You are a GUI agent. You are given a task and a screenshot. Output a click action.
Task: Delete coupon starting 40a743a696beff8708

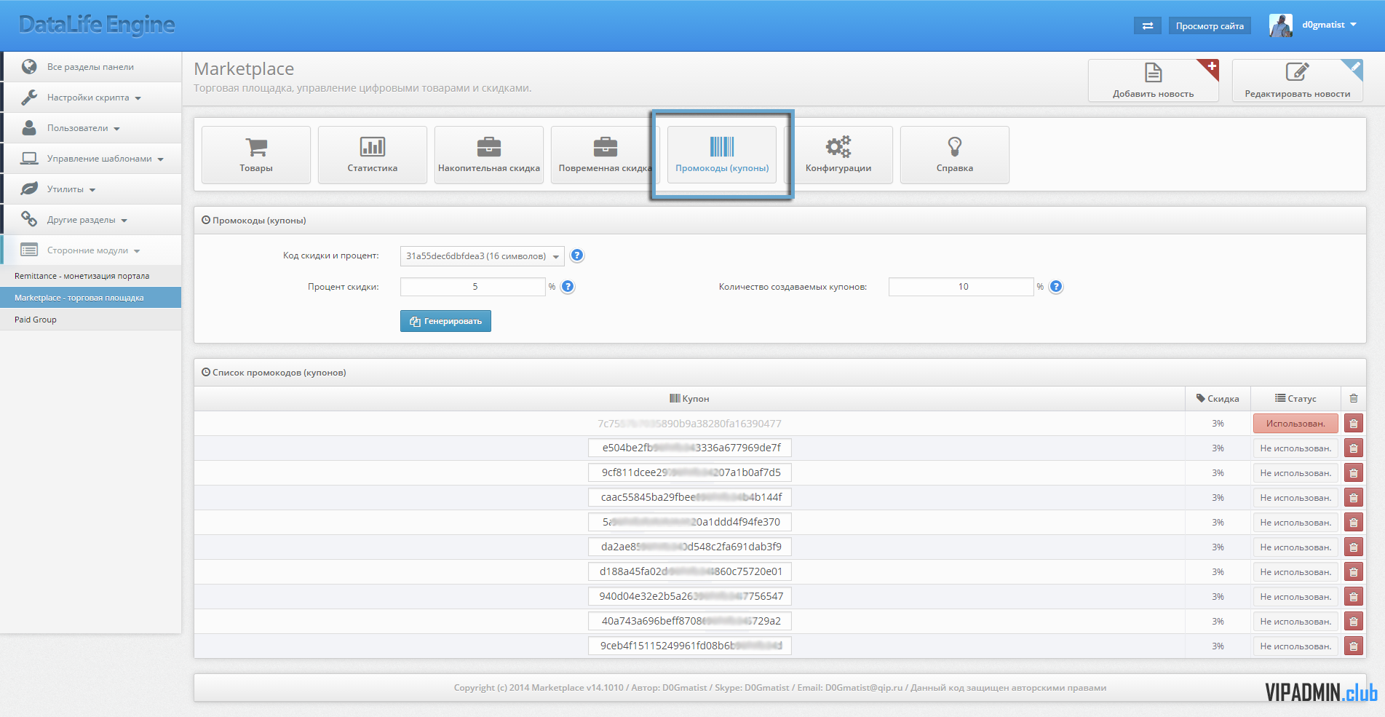(x=1354, y=622)
